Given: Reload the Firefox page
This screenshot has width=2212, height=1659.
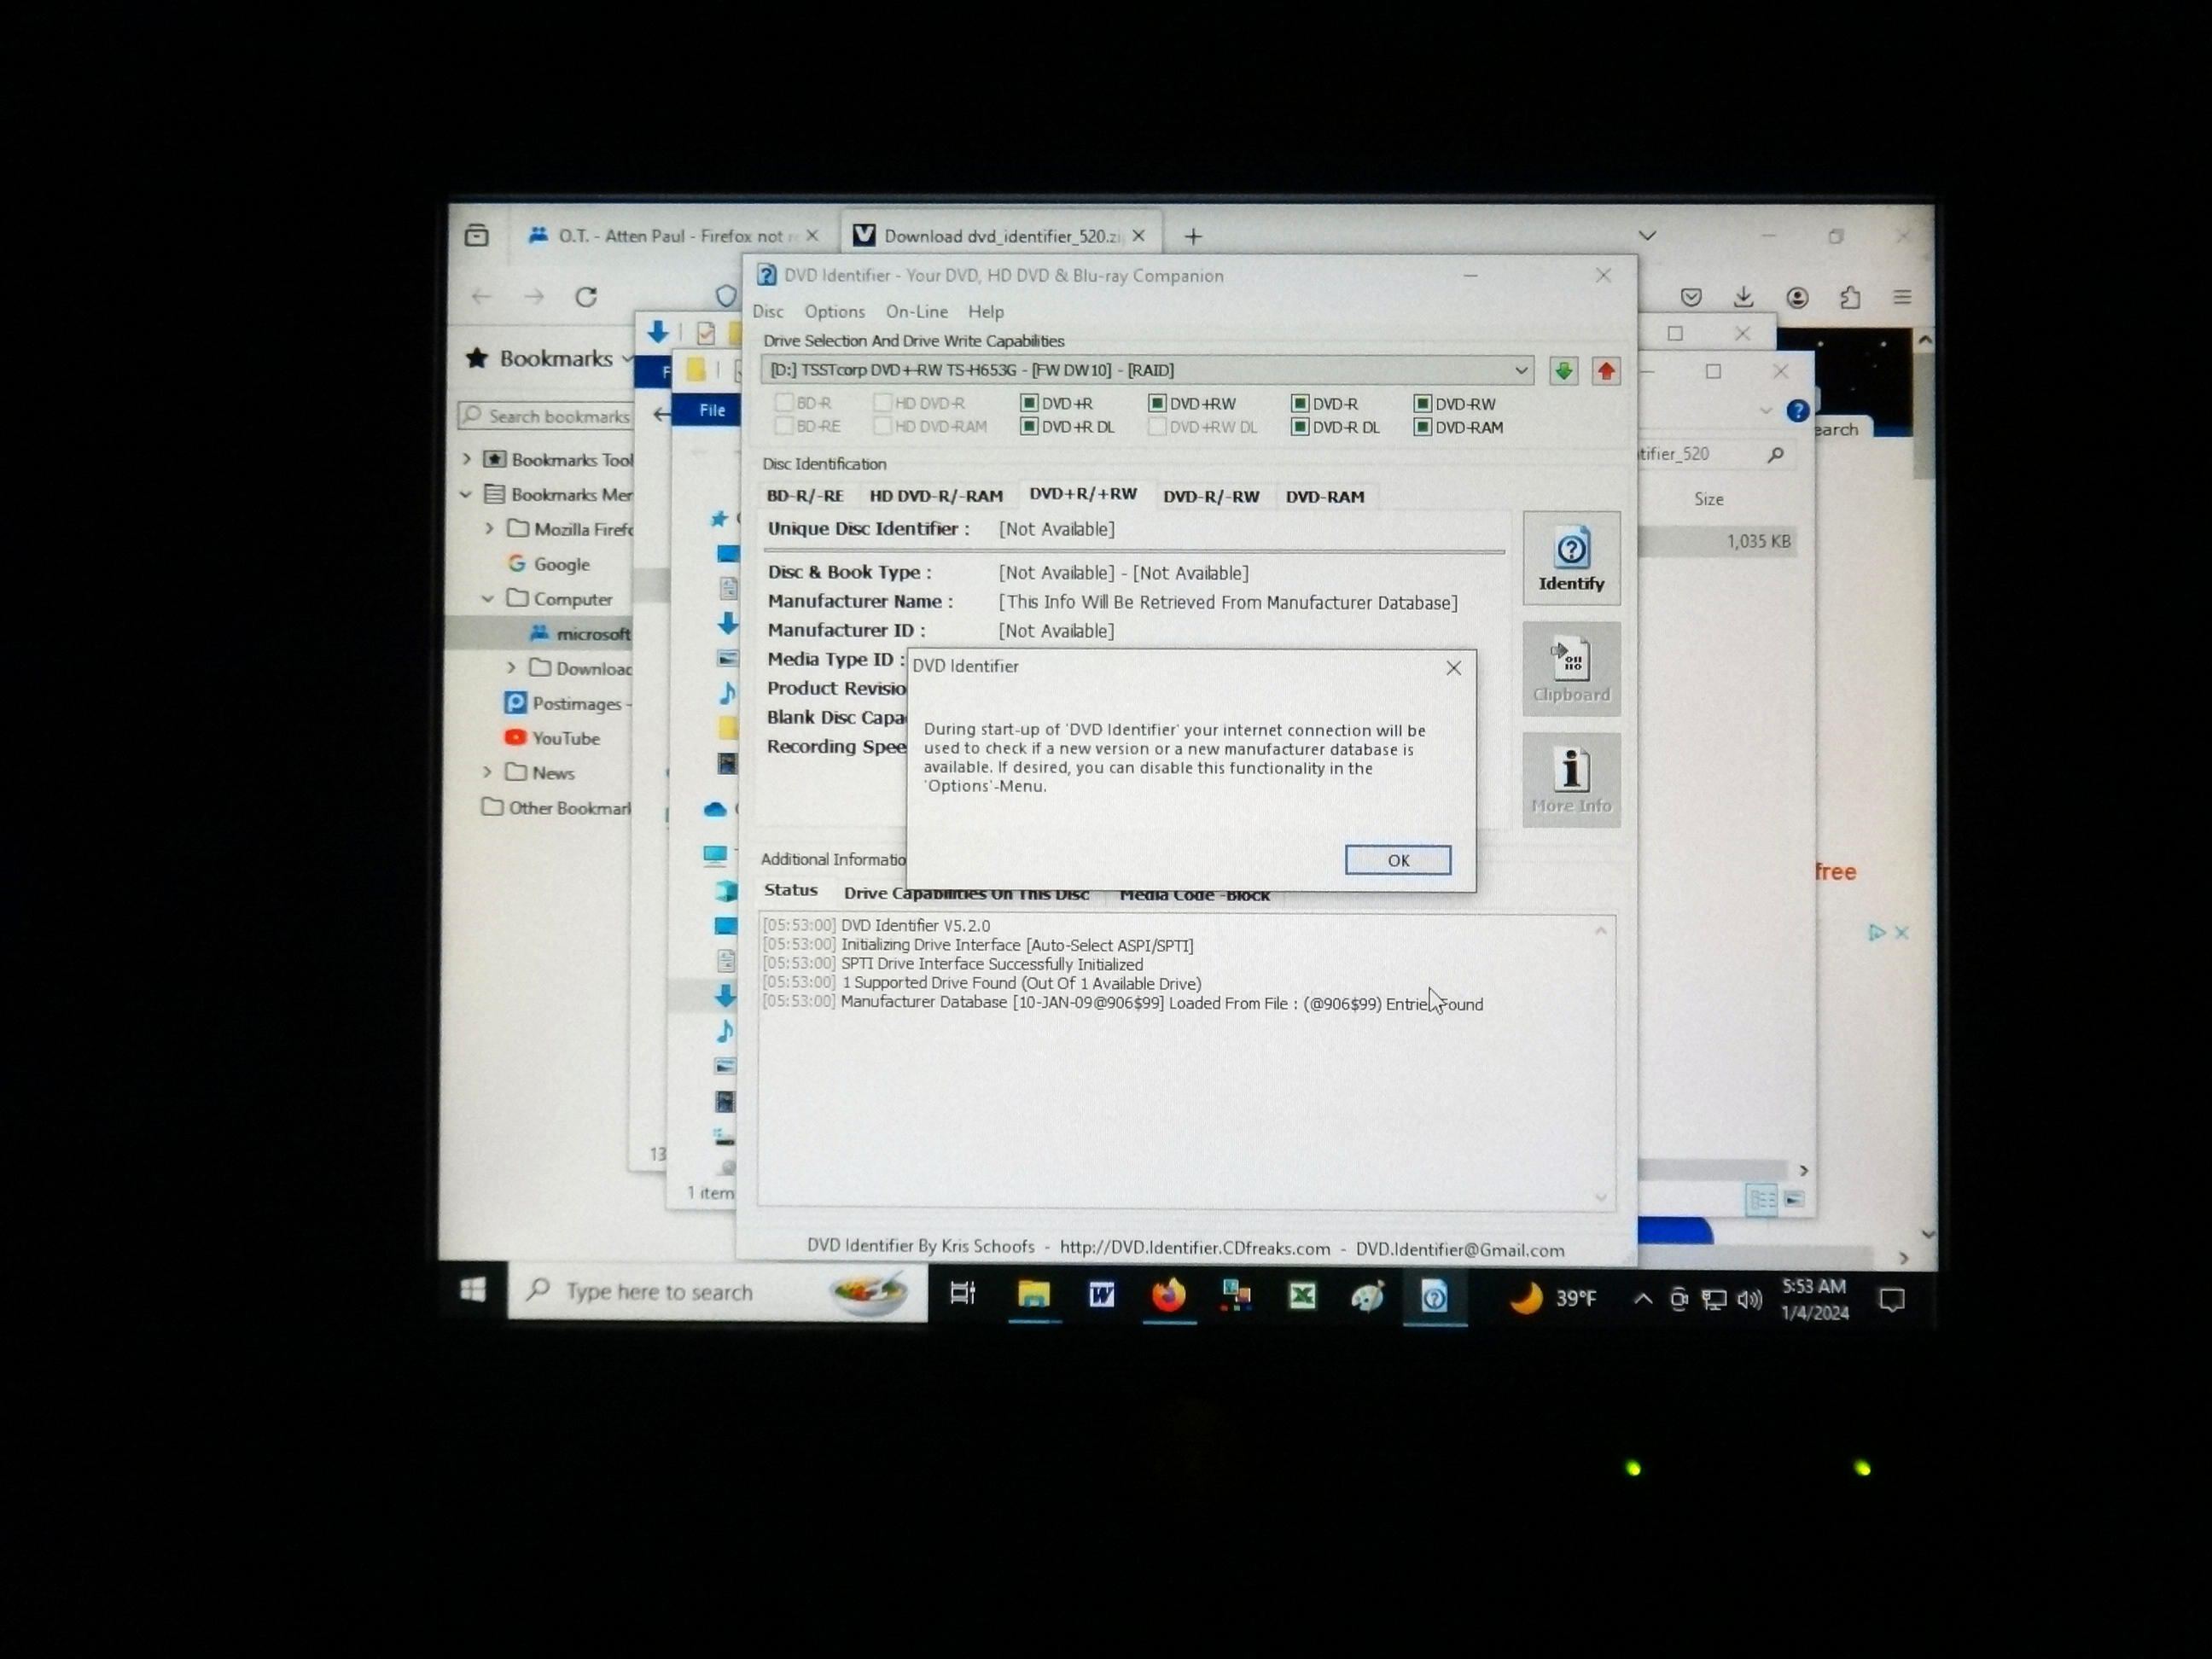Looking at the screenshot, I should tap(586, 297).
